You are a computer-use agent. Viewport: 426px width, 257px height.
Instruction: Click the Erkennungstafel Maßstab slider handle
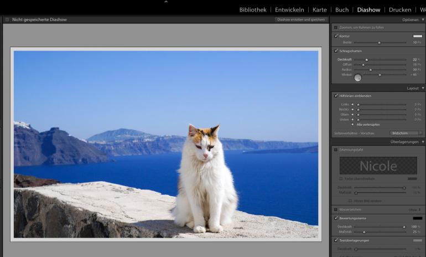click(356, 193)
